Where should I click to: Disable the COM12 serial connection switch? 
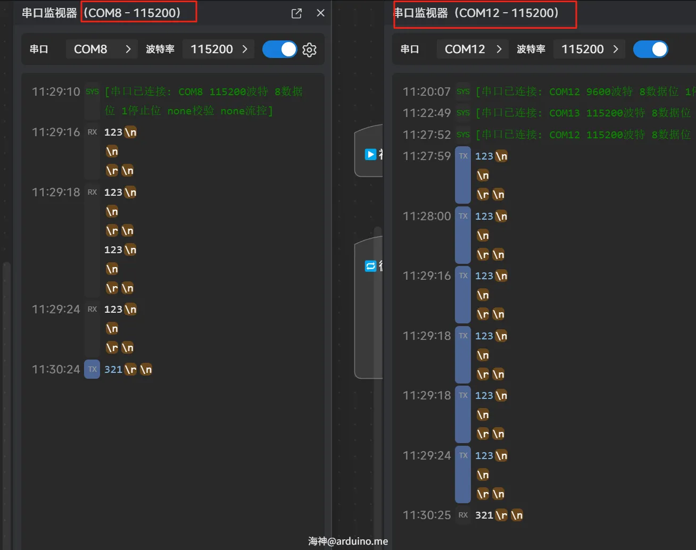650,49
